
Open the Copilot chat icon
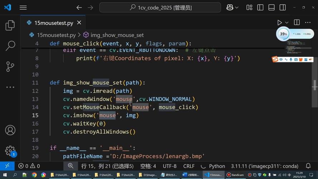click(230, 8)
